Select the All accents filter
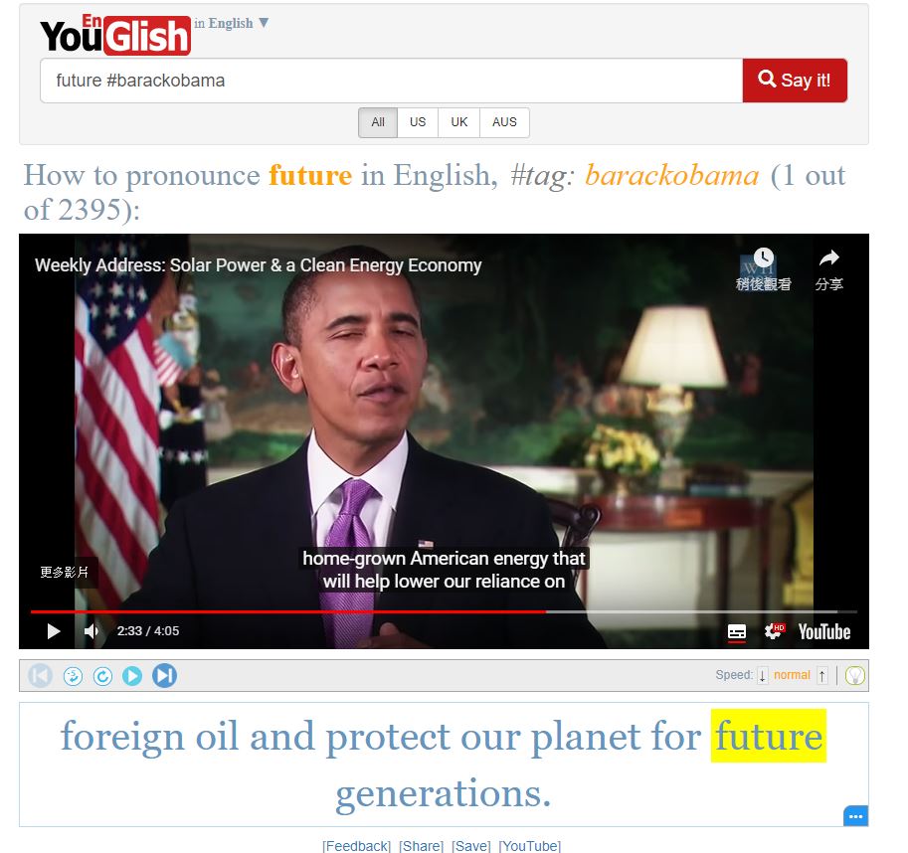This screenshot has width=908, height=853. (x=378, y=122)
